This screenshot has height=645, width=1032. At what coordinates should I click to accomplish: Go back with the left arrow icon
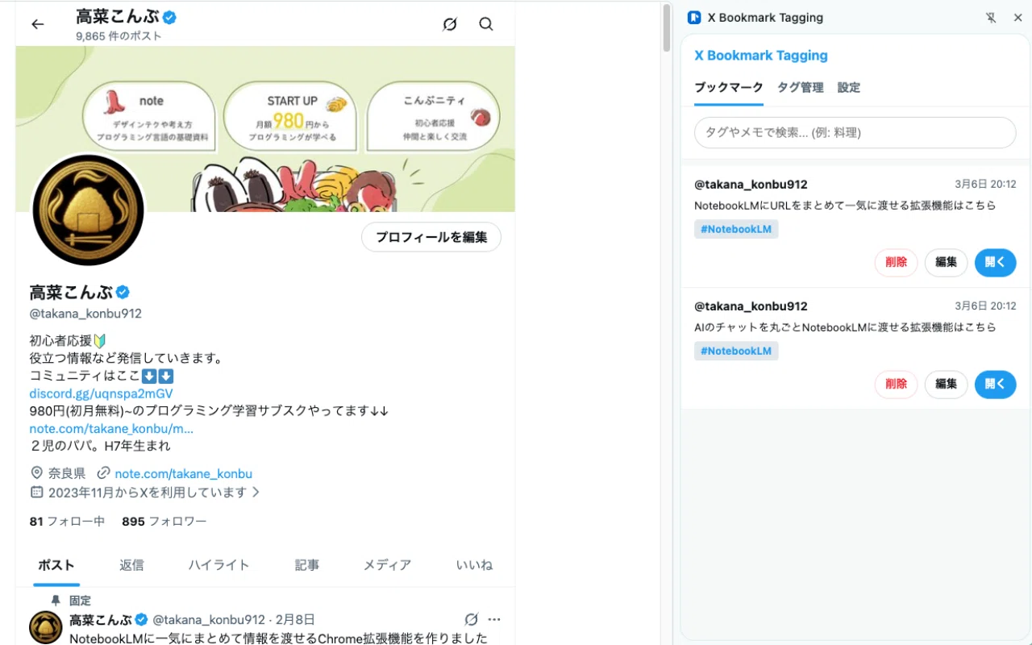coord(37,24)
